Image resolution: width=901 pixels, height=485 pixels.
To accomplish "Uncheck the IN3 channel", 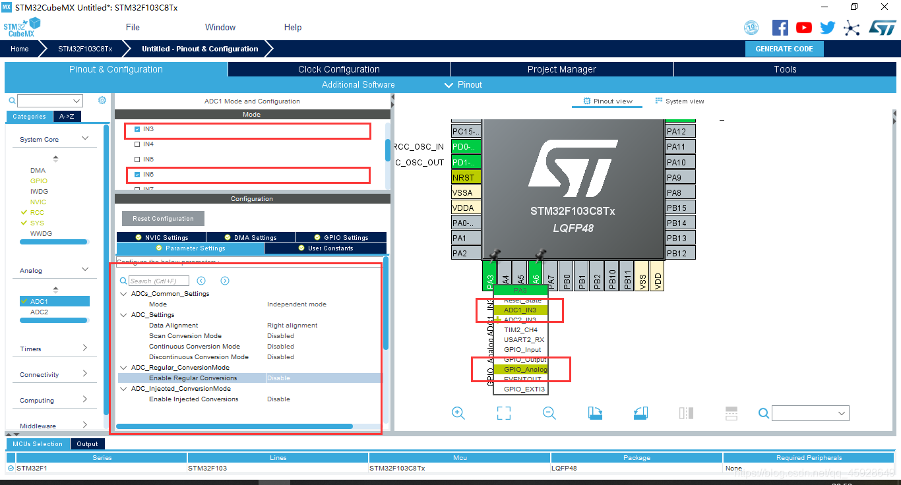I will point(137,129).
